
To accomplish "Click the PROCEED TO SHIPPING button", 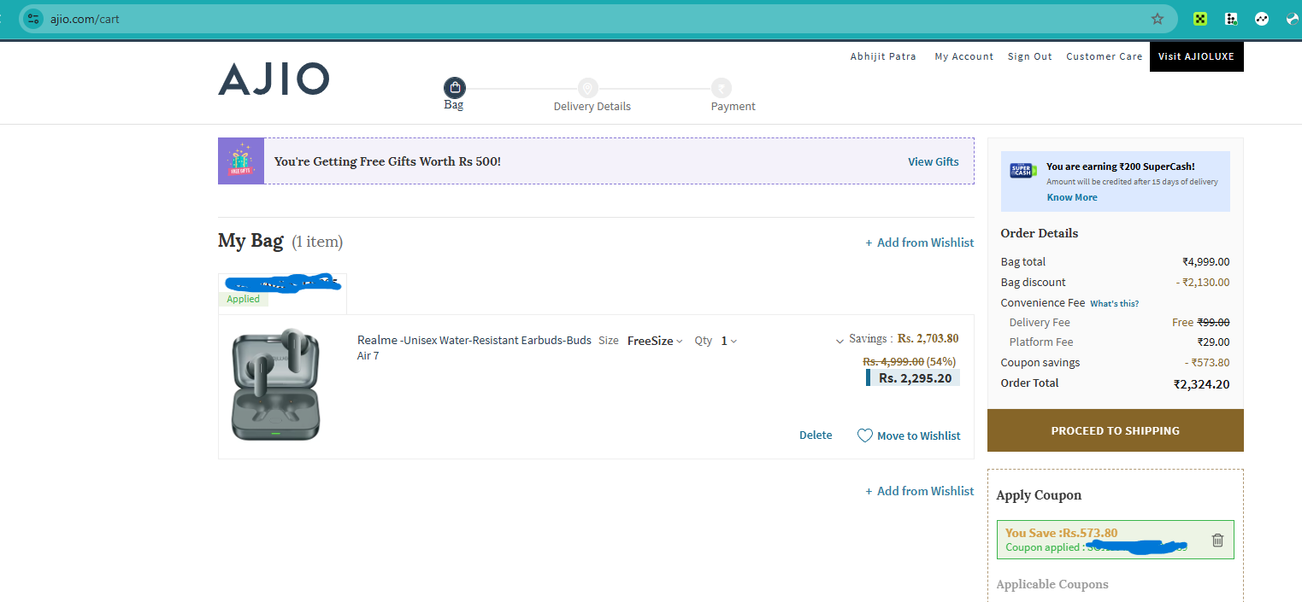I will click(1115, 430).
